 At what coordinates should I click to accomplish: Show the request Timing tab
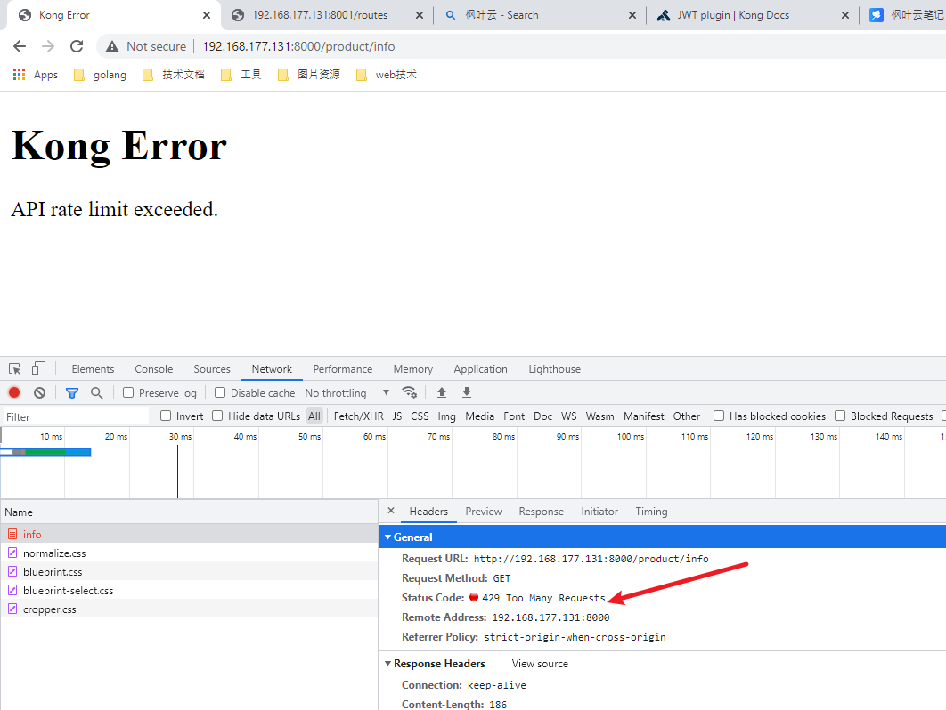pos(651,511)
